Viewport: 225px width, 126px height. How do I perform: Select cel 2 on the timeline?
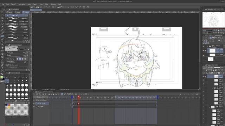pyautogui.click(x=75, y=104)
